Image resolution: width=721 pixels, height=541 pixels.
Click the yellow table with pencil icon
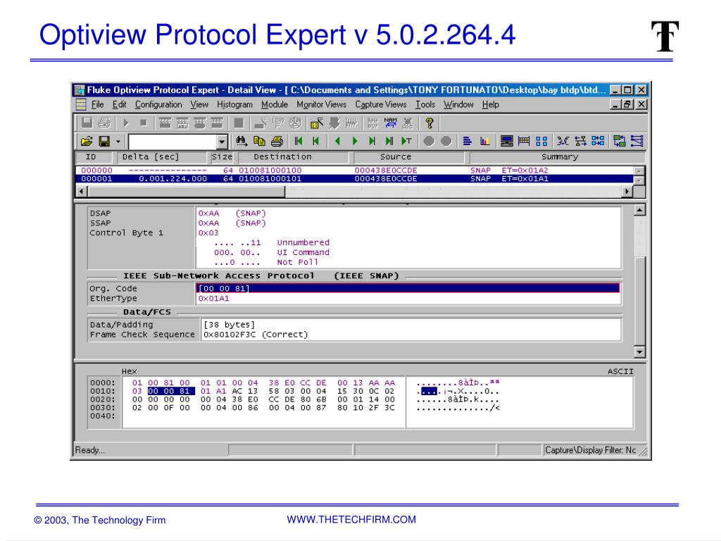point(316,123)
